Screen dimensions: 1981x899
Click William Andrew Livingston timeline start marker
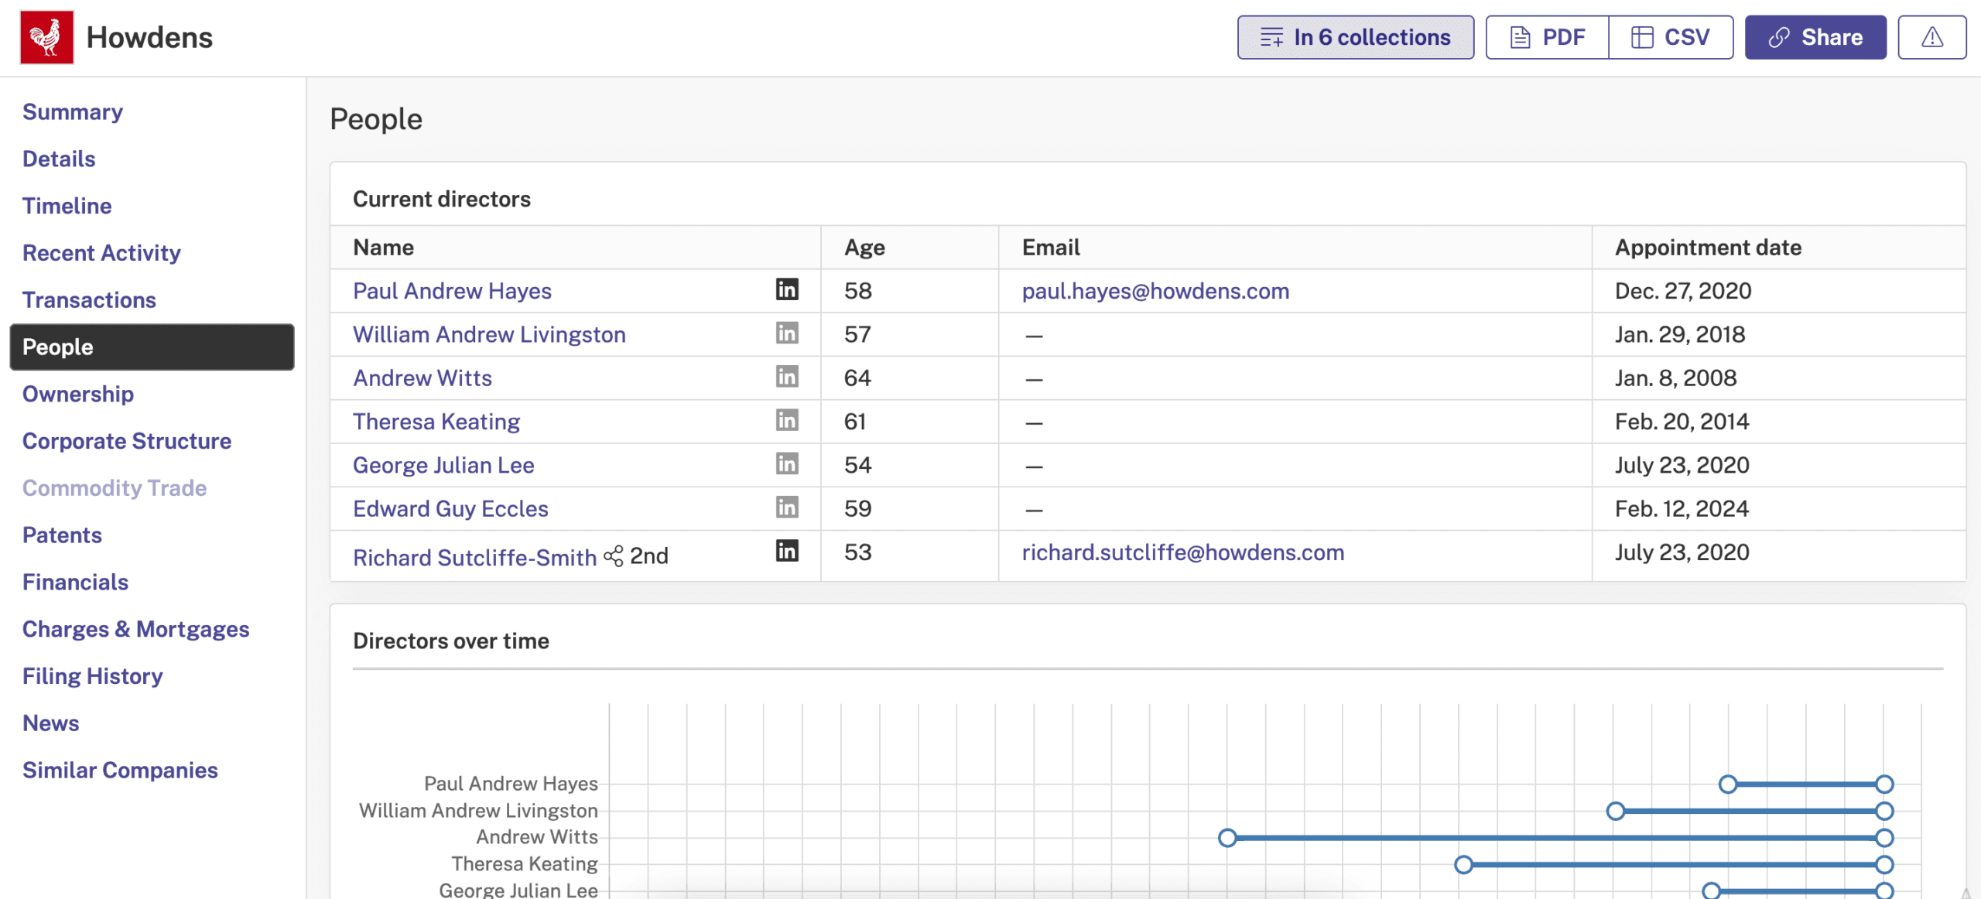pyautogui.click(x=1616, y=811)
